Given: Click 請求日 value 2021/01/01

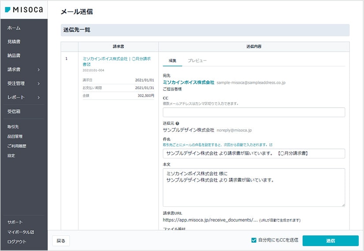Looking at the screenshot, I should [145, 80].
